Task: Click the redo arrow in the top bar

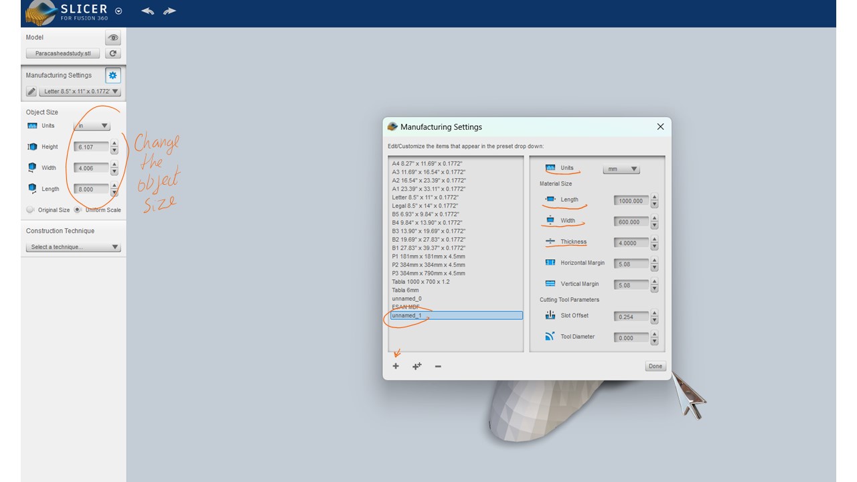Action: point(169,11)
